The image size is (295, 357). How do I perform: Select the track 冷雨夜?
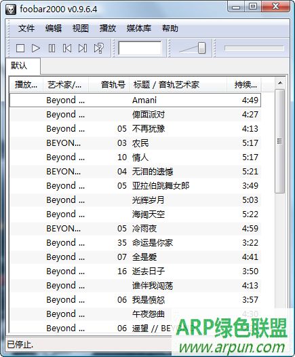135,228
